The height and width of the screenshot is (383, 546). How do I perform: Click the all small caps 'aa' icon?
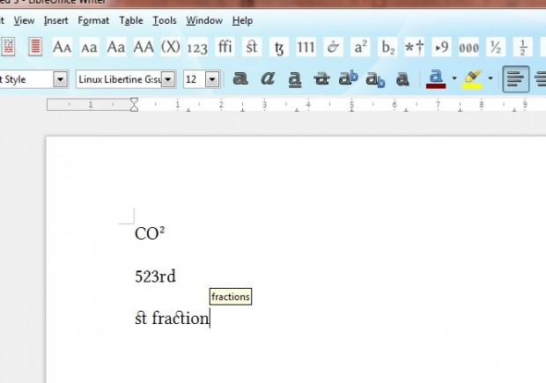point(89,47)
